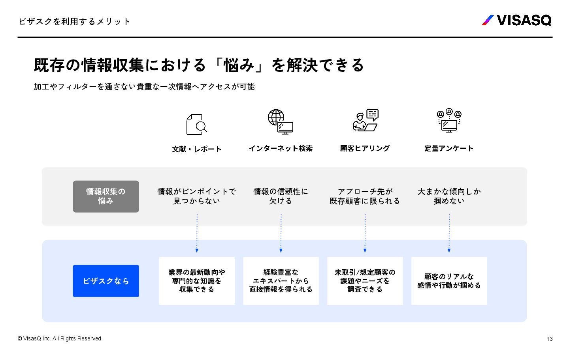The image size is (569, 355).
Task: Select the 顧客のリアルな感情や行動が掴める card
Action: [x=449, y=281]
